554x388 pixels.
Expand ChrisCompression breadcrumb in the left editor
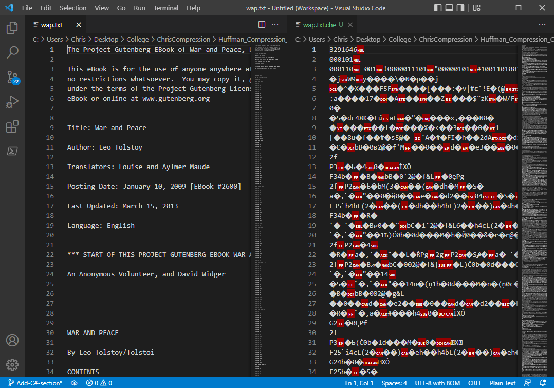pos(183,39)
